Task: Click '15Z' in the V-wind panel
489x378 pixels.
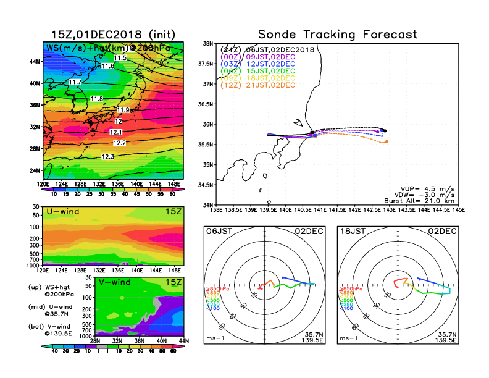Action: 173,282
